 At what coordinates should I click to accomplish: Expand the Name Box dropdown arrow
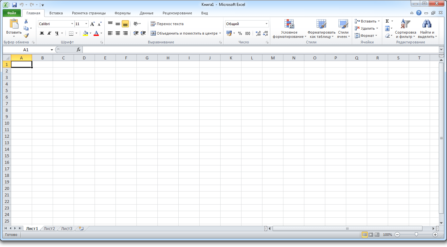point(52,50)
